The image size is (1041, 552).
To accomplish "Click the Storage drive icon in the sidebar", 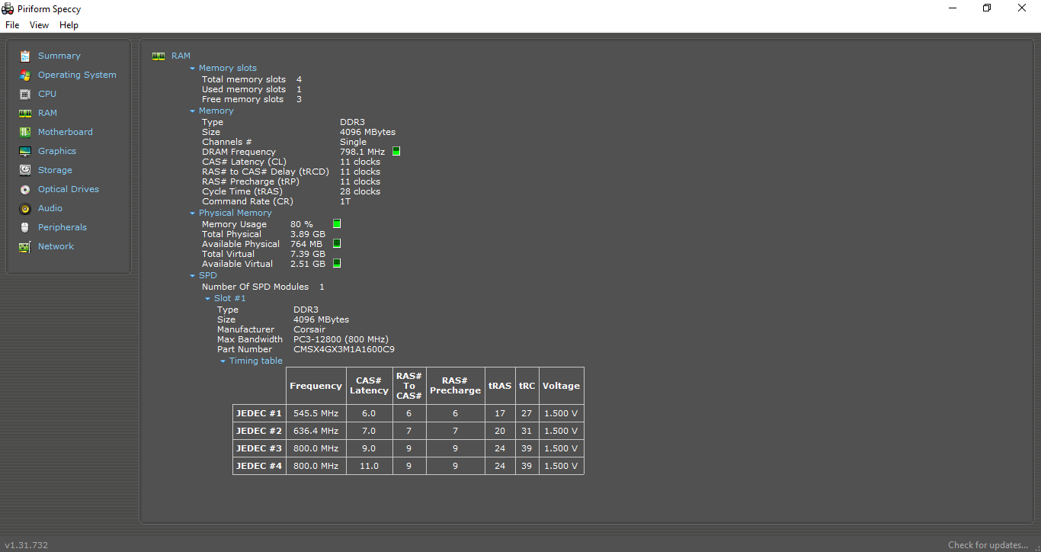I will coord(25,170).
